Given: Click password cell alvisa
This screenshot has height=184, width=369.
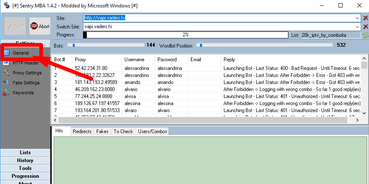Looking at the screenshot, I should pos(163,96).
